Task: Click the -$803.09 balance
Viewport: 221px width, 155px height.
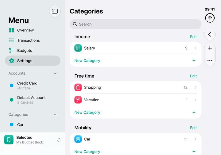Action: point(24,88)
